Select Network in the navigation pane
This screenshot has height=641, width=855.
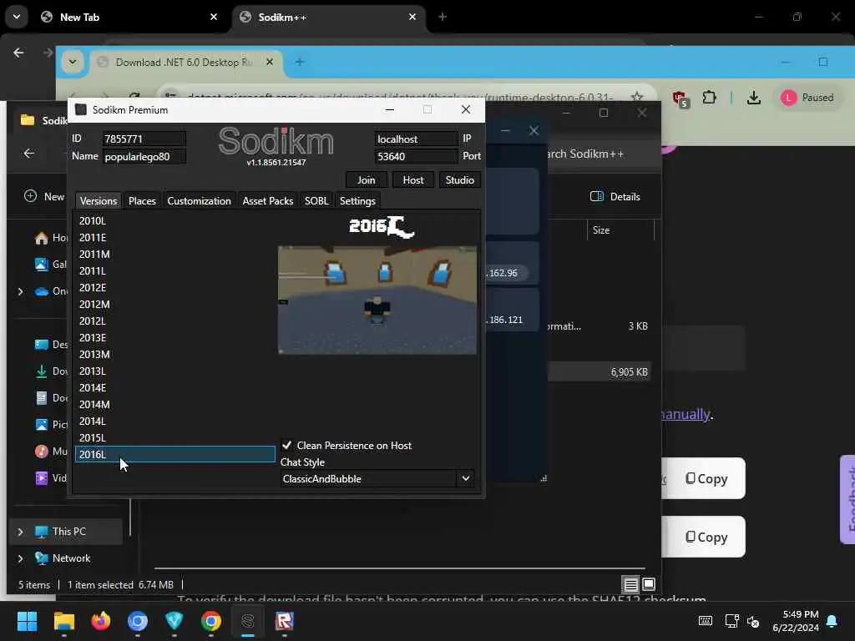click(x=71, y=558)
